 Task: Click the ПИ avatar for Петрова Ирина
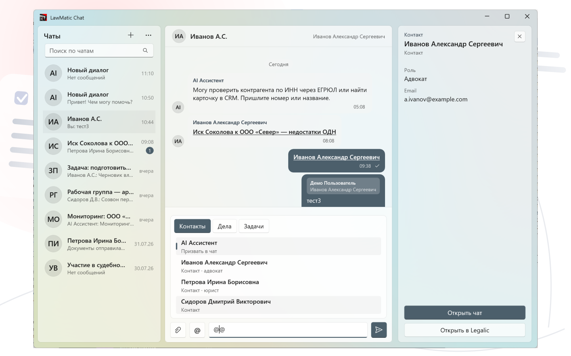click(x=54, y=244)
